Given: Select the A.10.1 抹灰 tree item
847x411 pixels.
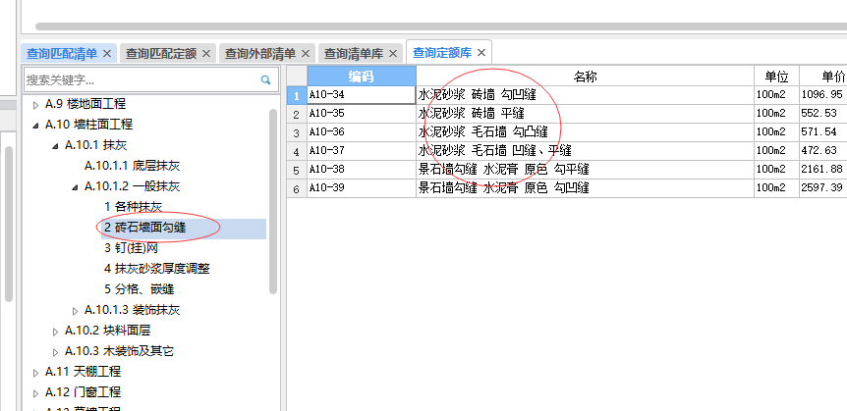Looking at the screenshot, I should tap(95, 145).
